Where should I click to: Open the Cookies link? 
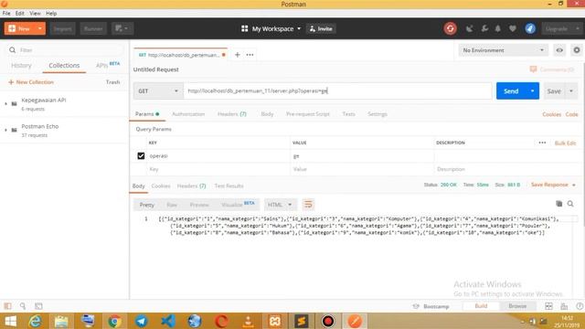(551, 114)
